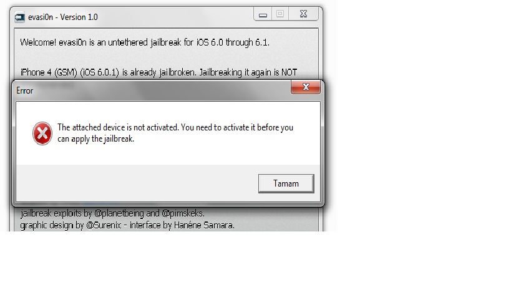Click "The attached device is not activated" text
The width and height of the screenshot is (511, 287).
119,127
